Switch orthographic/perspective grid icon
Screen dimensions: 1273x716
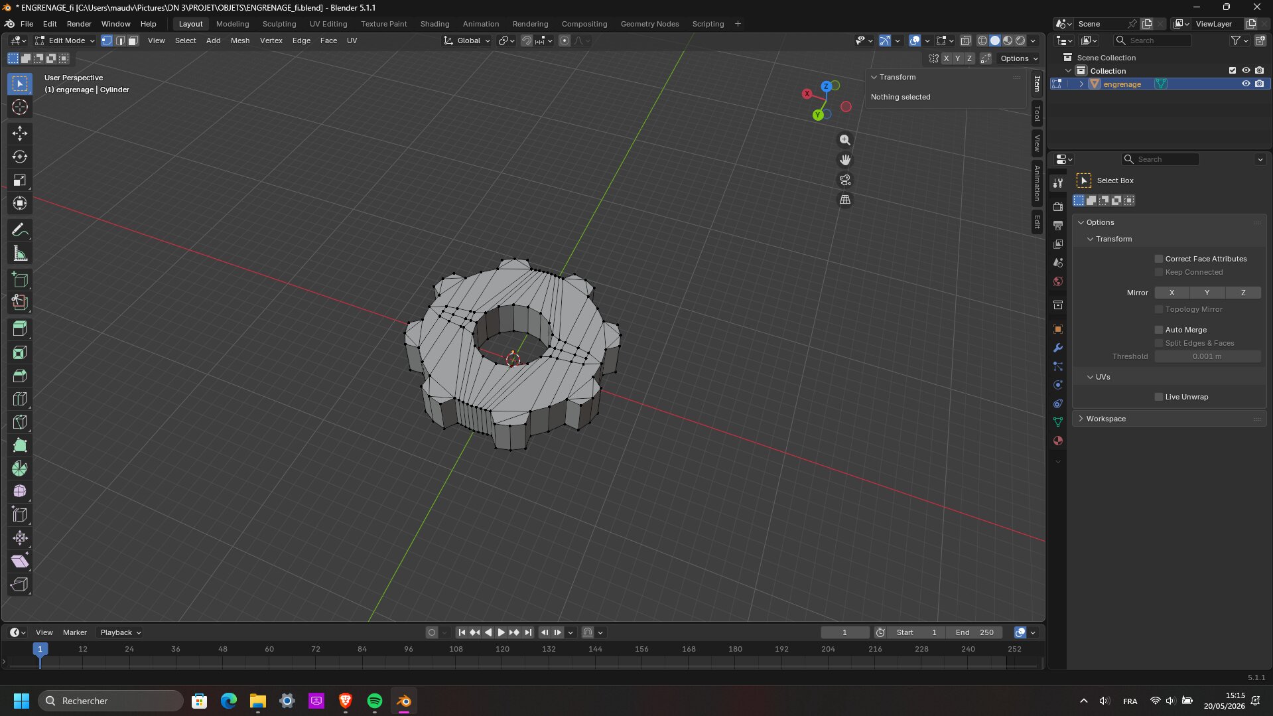point(844,200)
